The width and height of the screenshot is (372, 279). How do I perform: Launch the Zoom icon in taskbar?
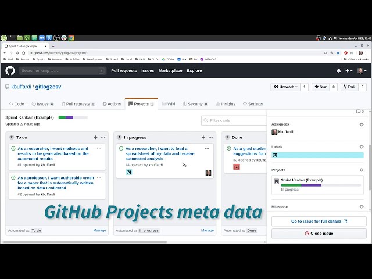coord(42,38)
